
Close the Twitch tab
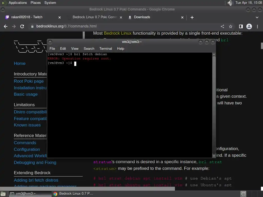pyautogui.click(x=60, y=17)
